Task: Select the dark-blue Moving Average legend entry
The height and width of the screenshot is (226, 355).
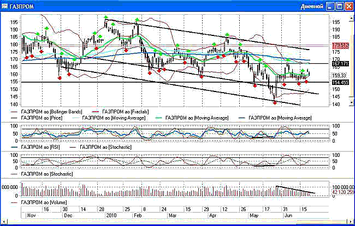Action: point(275,118)
